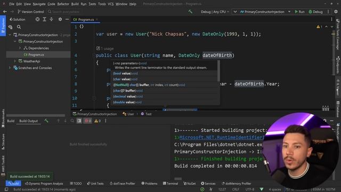The image size is (341, 192).
Task: Switch to Build Output tab
Action: click(x=28, y=121)
